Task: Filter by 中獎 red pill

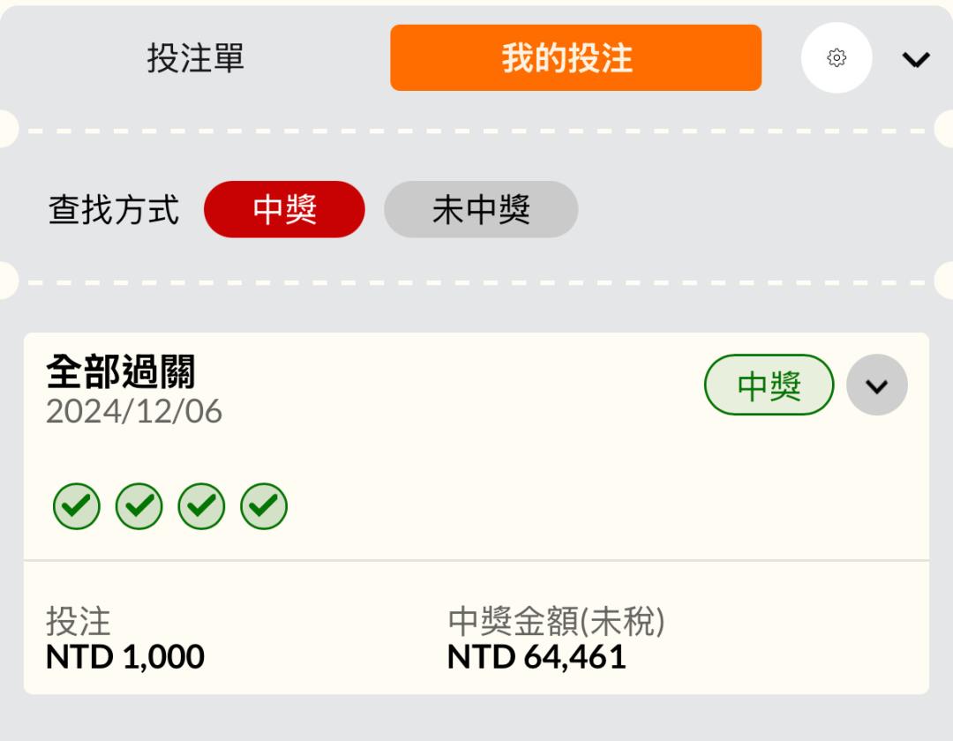Action: [x=284, y=209]
